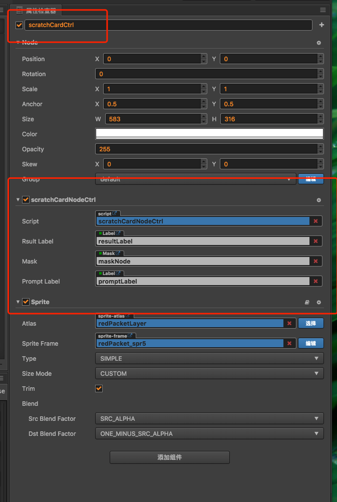Click sprite-frame link icon above redPacket_spr5
The height and width of the screenshot is (502, 337).
pos(130,336)
